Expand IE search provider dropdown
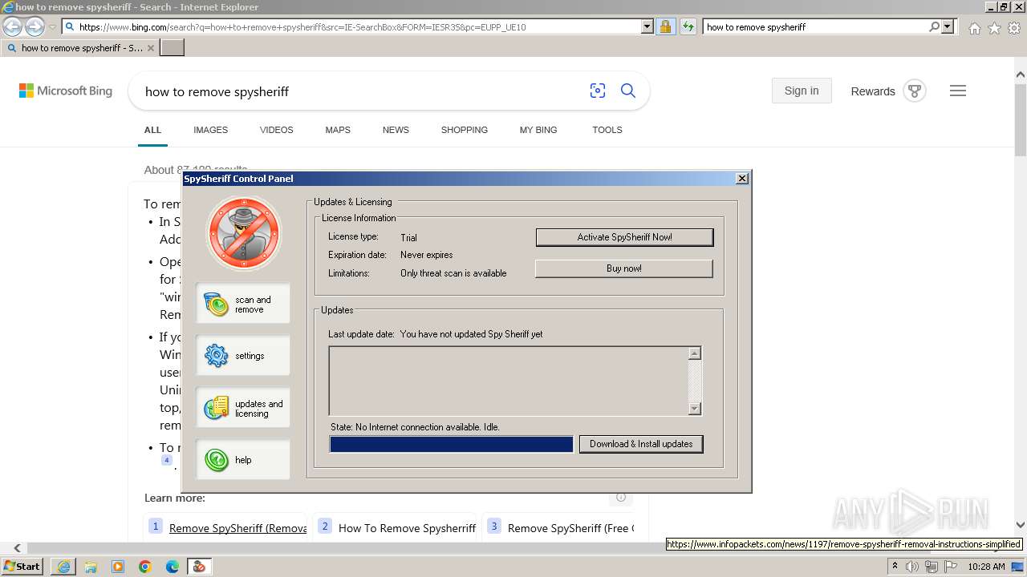 pos(948,27)
